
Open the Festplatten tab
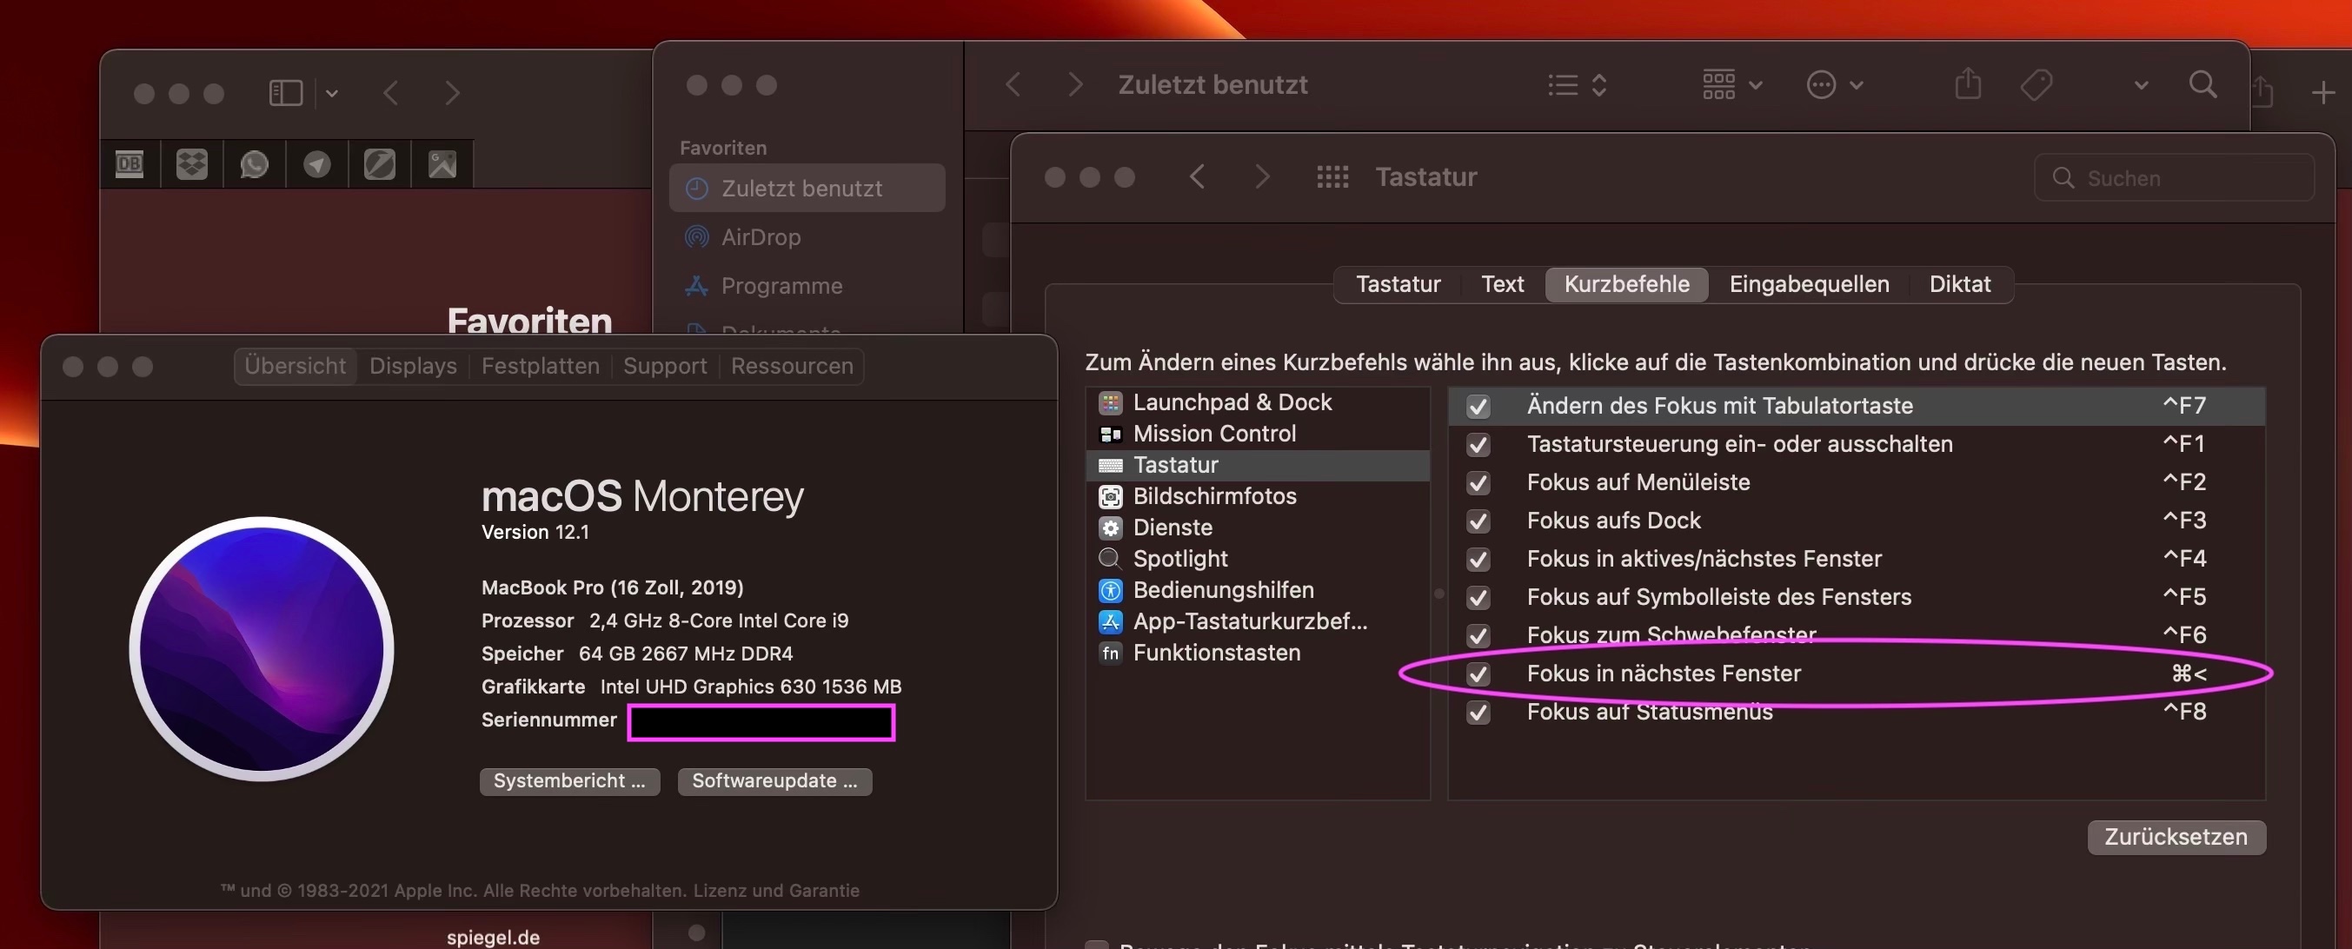click(540, 366)
